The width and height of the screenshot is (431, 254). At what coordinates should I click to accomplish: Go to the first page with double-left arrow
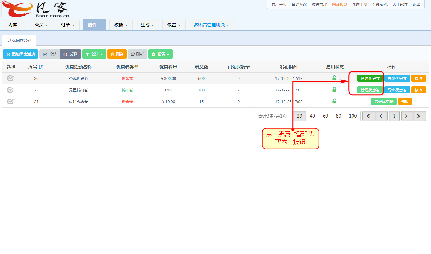(x=369, y=116)
